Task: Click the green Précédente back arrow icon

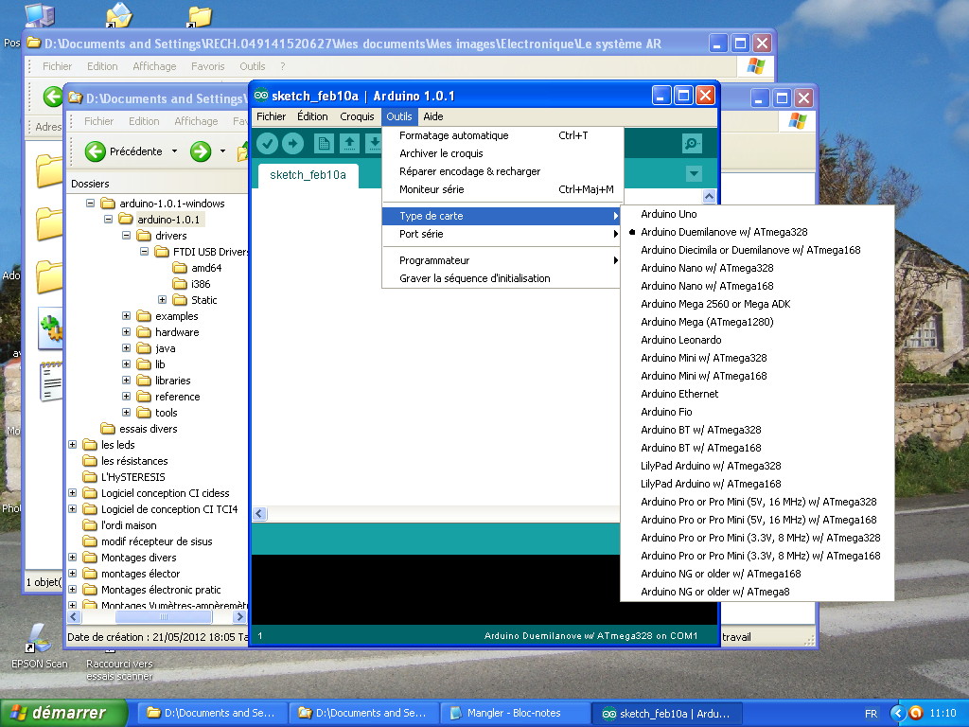Action: pyautogui.click(x=96, y=151)
